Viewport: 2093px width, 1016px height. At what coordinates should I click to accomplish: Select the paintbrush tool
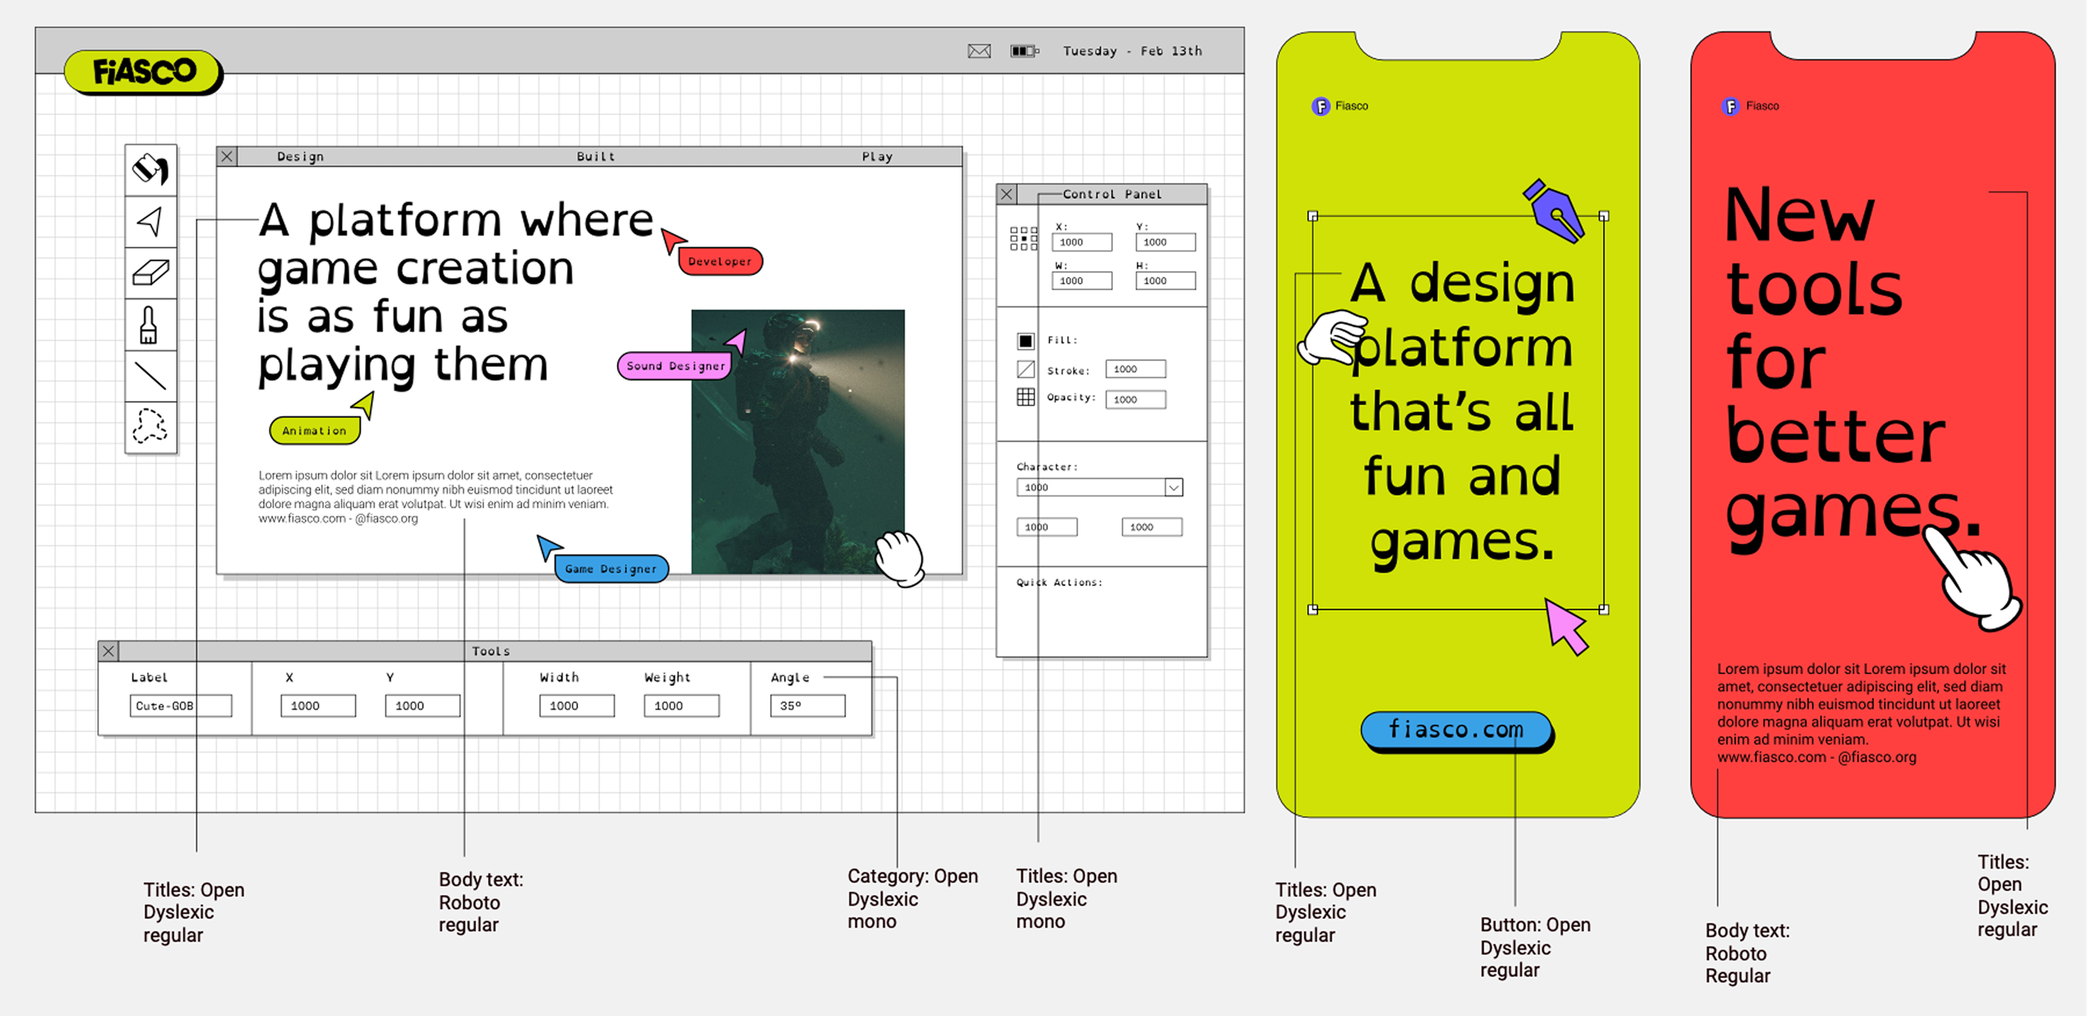tap(150, 325)
